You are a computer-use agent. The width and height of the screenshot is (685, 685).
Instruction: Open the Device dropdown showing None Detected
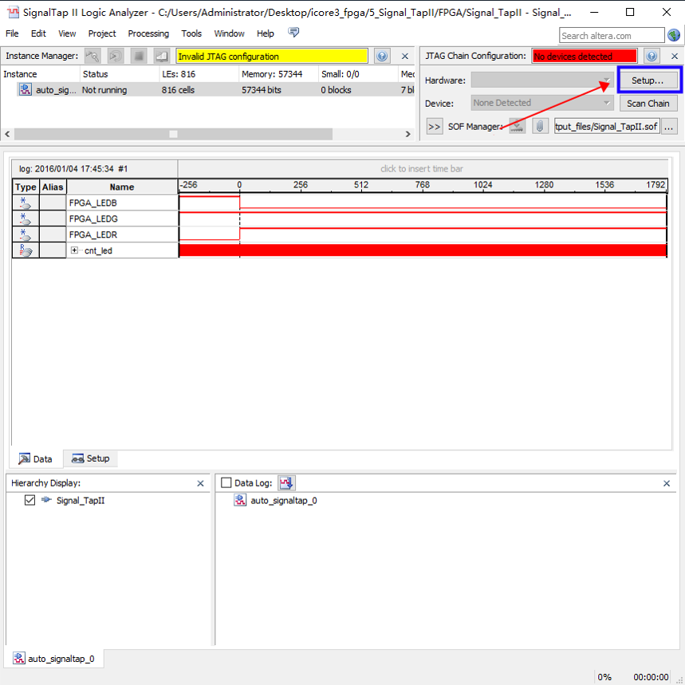[542, 103]
